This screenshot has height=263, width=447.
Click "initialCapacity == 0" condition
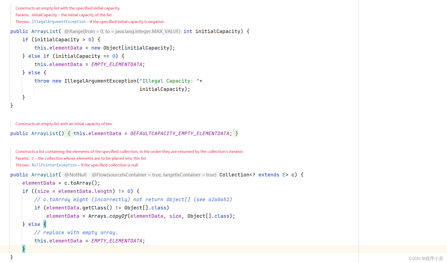[x=85, y=56]
